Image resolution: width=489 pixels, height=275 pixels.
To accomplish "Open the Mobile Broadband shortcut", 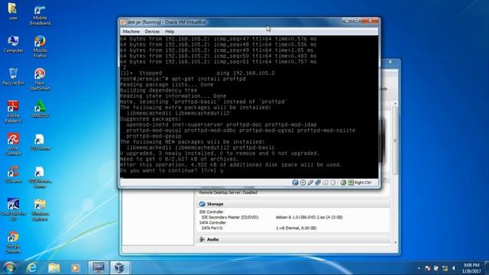I will [40, 15].
